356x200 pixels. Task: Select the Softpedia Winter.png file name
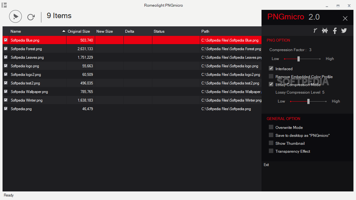point(26,100)
